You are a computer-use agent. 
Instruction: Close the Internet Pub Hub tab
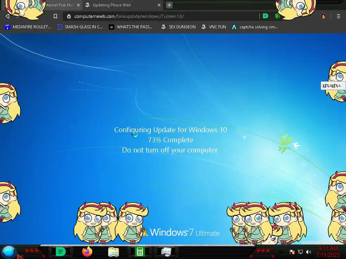(x=78, y=5)
